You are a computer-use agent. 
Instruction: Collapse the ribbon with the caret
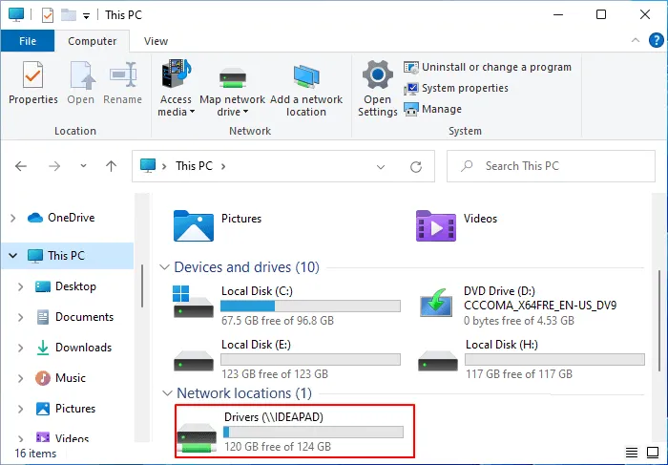636,40
